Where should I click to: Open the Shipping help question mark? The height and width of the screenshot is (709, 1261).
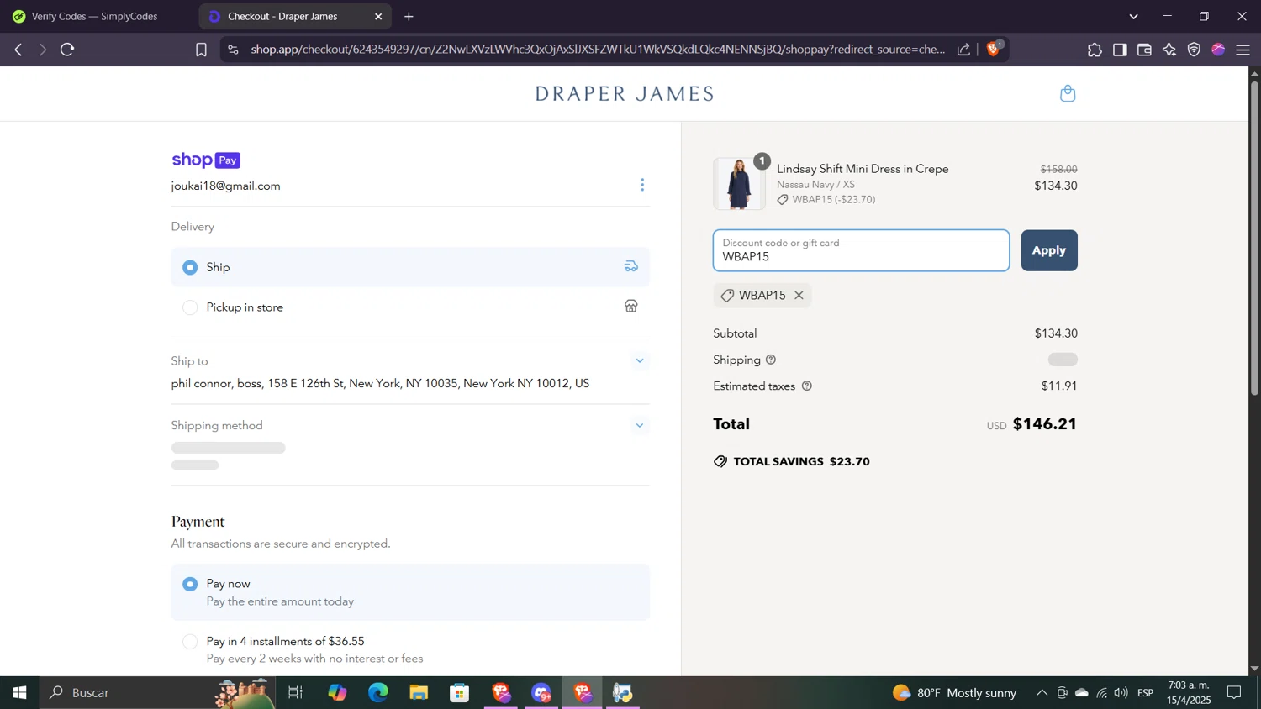[x=771, y=360]
